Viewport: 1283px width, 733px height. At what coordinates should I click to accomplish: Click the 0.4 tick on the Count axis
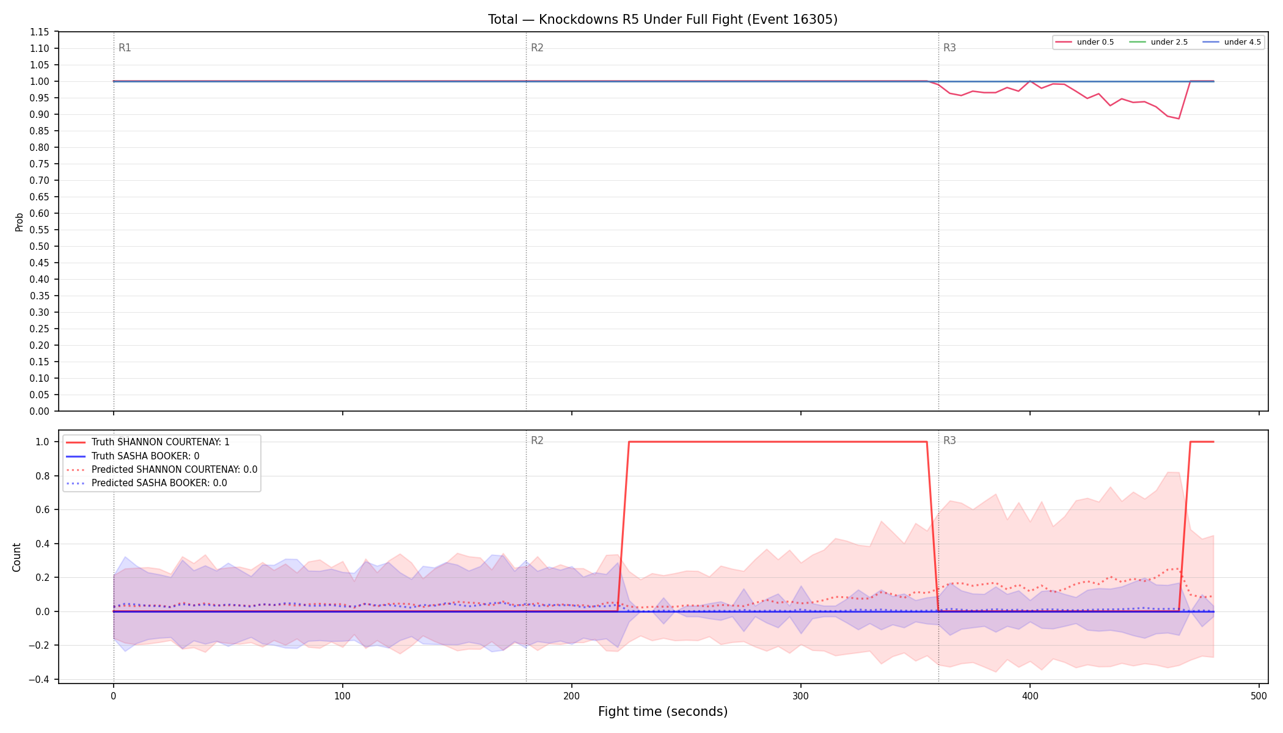[x=43, y=544]
